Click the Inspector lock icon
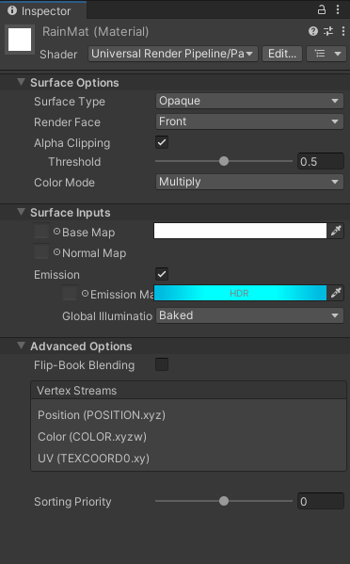350x564 pixels. 321,9
